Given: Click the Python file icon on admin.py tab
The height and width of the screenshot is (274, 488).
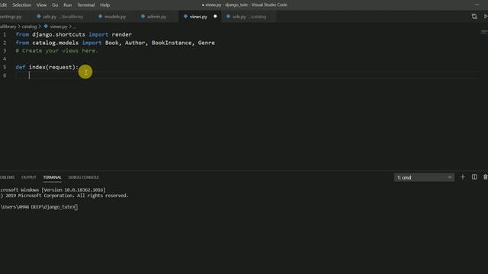Looking at the screenshot, I should [143, 16].
